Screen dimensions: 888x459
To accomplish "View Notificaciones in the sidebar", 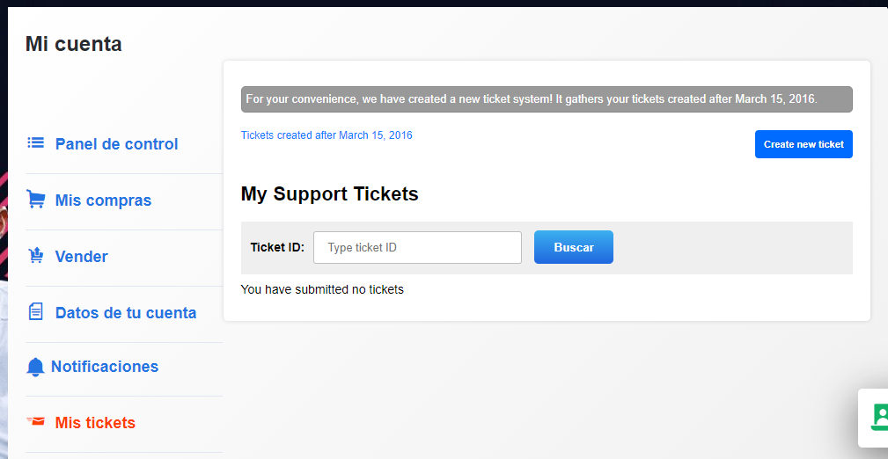I will pyautogui.click(x=105, y=366).
